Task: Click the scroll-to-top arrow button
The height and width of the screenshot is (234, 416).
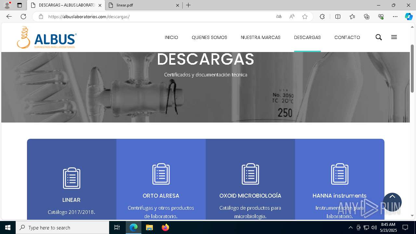Action: coord(392,202)
